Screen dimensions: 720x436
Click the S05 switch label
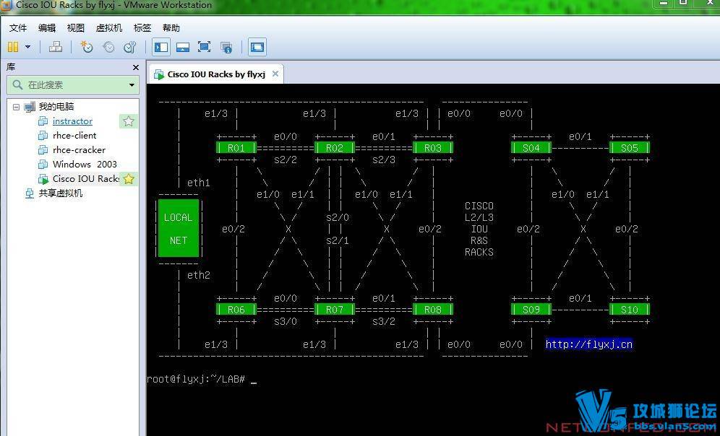pos(629,148)
